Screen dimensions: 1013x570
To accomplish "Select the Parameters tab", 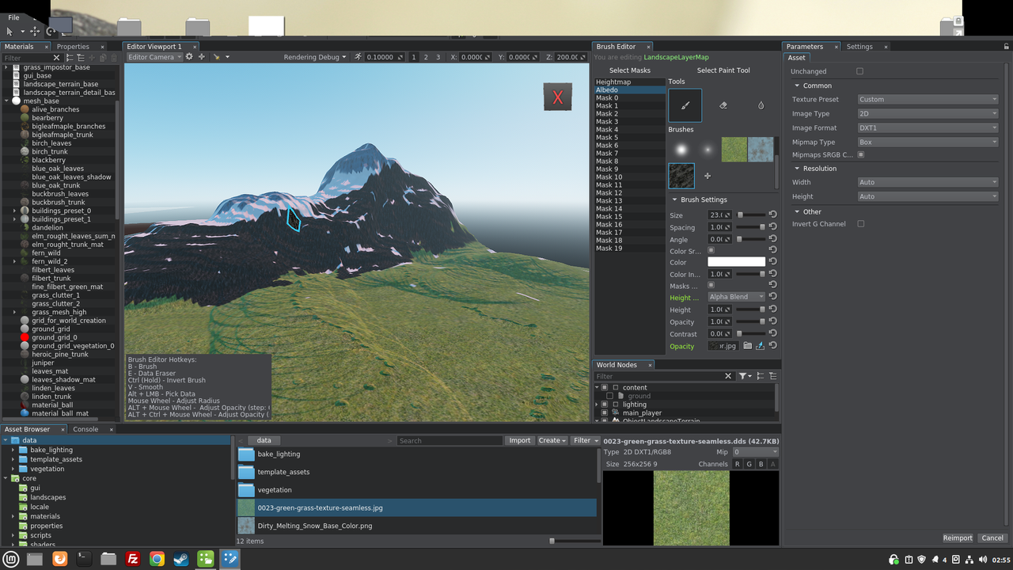I will pyautogui.click(x=804, y=47).
